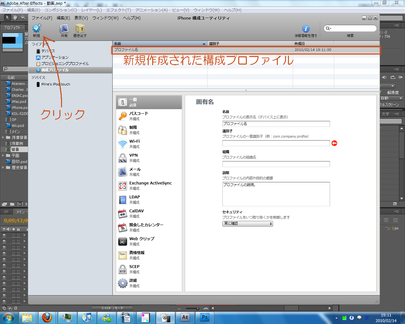The width and height of the screenshot is (405, 324).
Task: Open the 照会したカレンダー payload
Action: click(149, 227)
